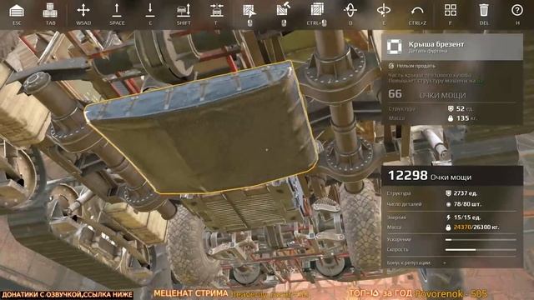The width and height of the screenshot is (534, 300).
Task: Open parts storage TAB icon
Action: click(x=50, y=11)
